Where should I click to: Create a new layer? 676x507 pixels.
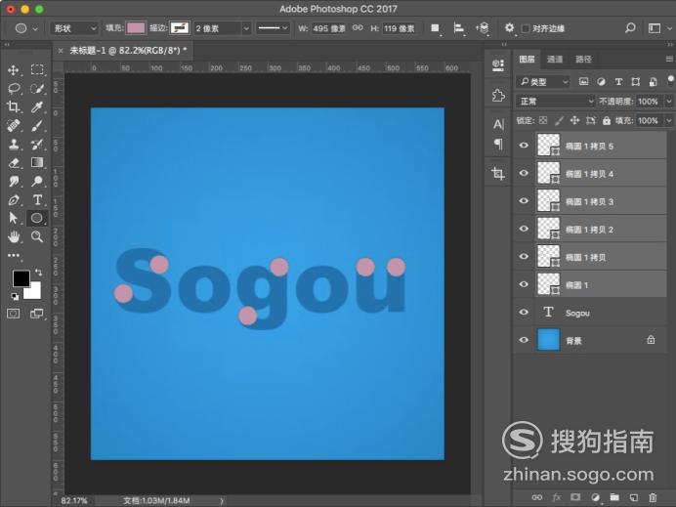click(633, 497)
